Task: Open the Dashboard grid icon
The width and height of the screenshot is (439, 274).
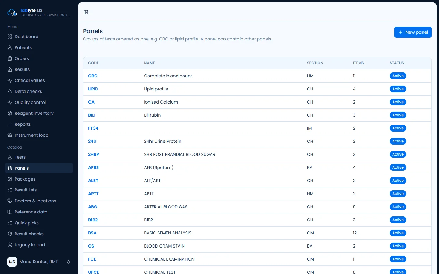Action: coord(10,37)
